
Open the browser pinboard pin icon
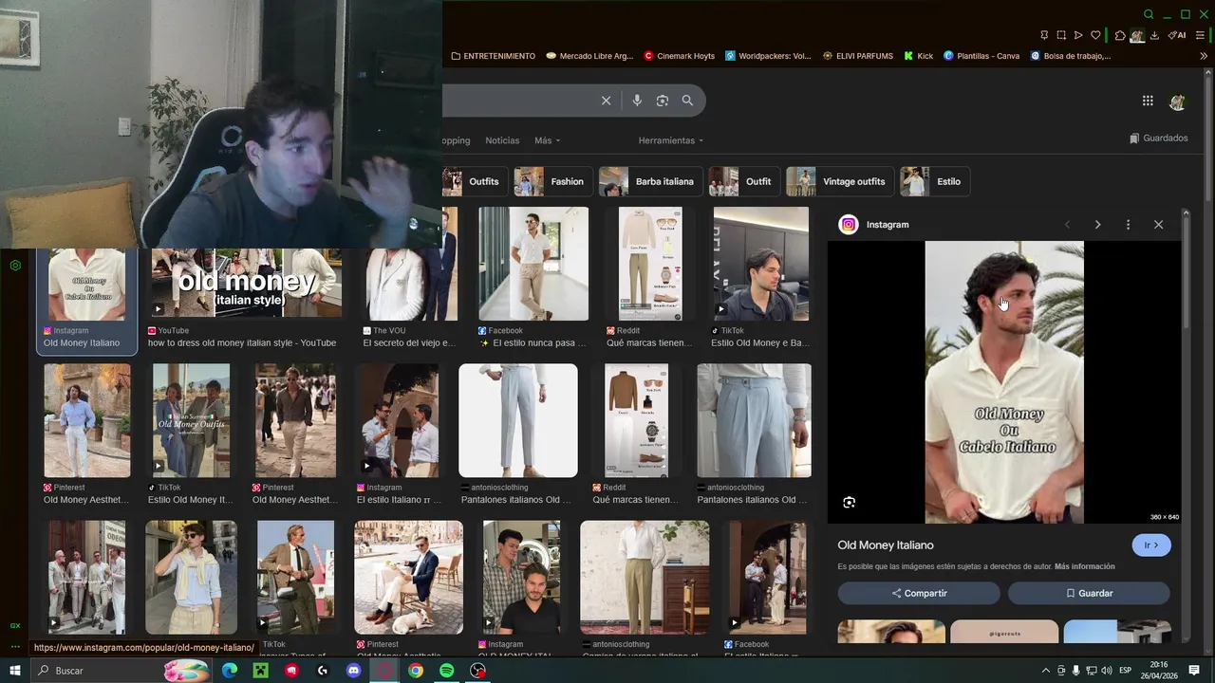1044,35
